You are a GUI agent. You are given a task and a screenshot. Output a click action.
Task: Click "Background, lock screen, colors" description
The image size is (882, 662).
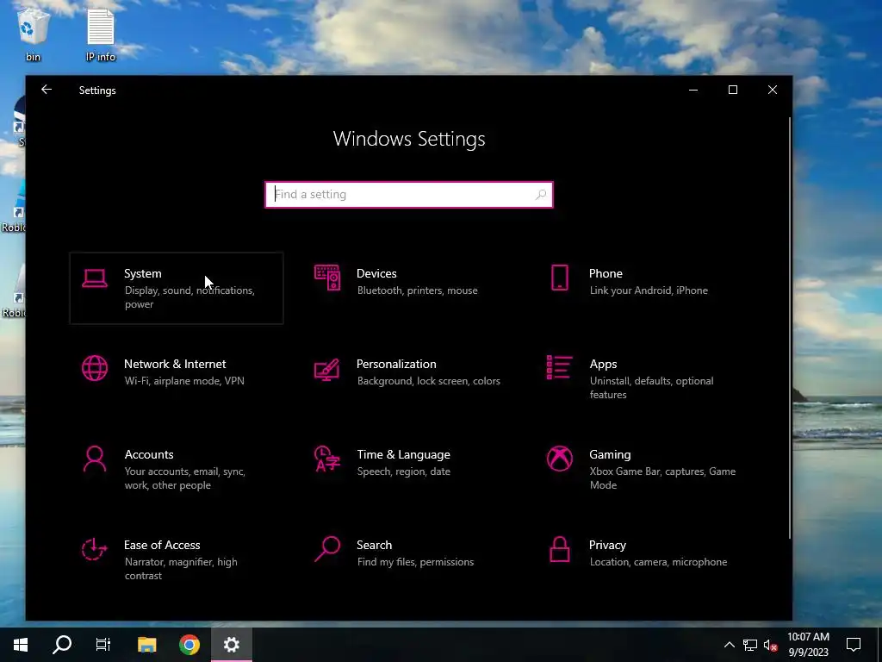[x=429, y=381]
